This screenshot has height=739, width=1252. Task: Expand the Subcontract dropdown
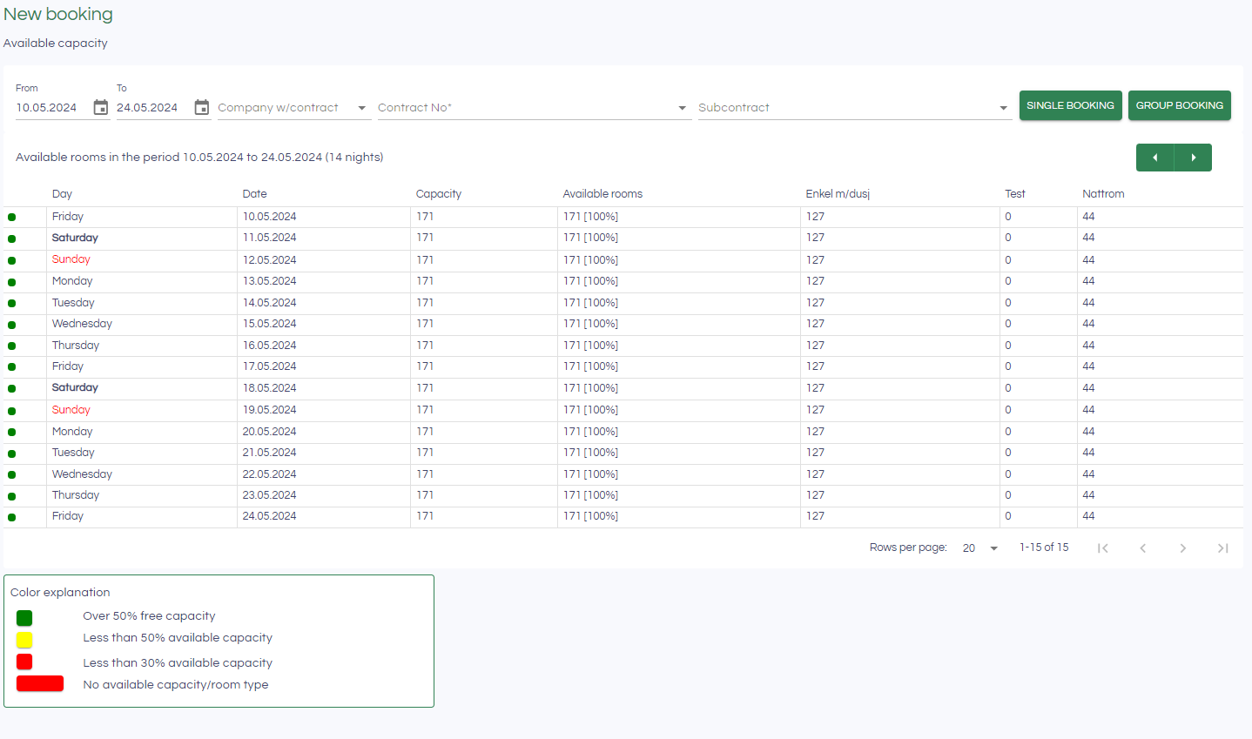coord(1003,108)
